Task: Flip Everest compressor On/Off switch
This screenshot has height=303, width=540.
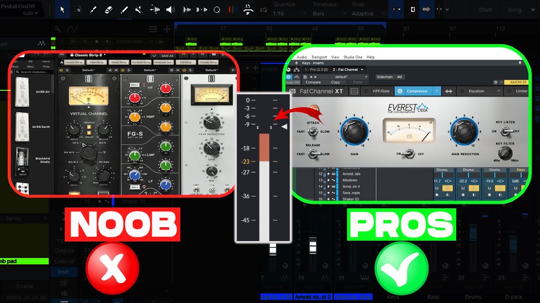Action: point(408,154)
